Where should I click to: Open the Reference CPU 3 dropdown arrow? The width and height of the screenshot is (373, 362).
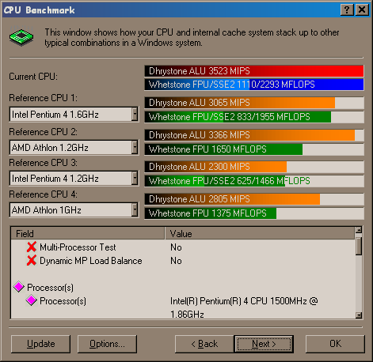tap(135, 179)
